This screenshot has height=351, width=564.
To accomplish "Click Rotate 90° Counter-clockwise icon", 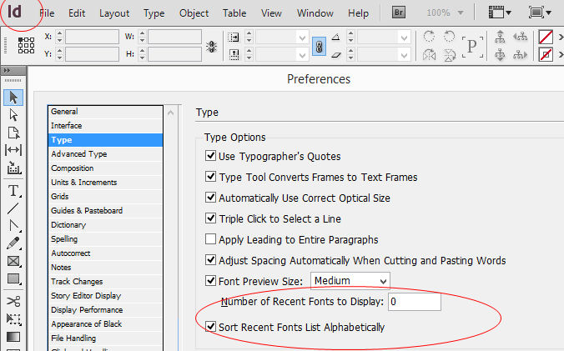I will coord(449,37).
